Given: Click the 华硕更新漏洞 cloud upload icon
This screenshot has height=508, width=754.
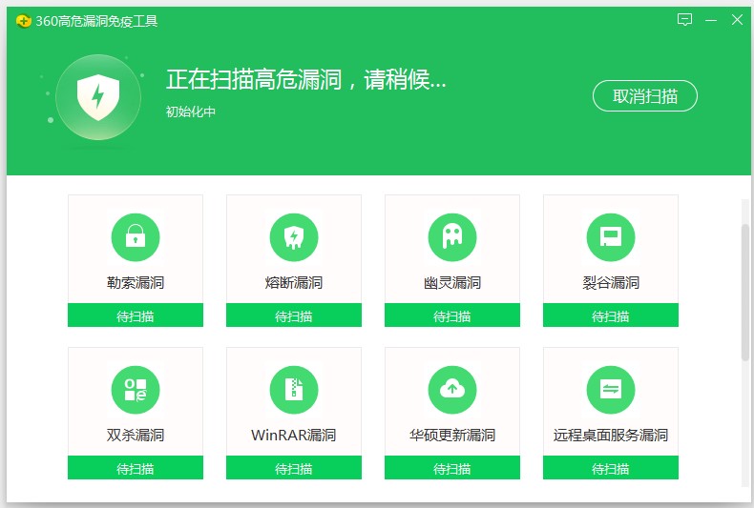Looking at the screenshot, I should (x=451, y=389).
